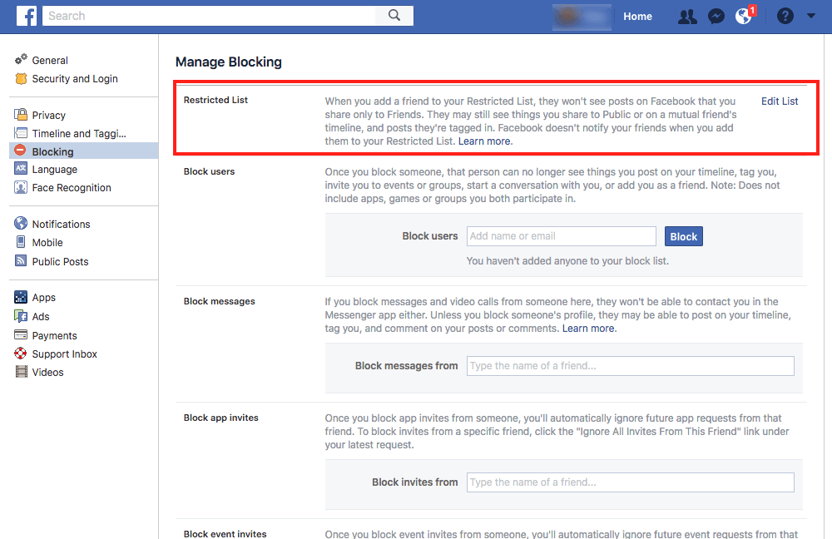
Task: Click the Face Recognition icon
Action: pyautogui.click(x=21, y=187)
